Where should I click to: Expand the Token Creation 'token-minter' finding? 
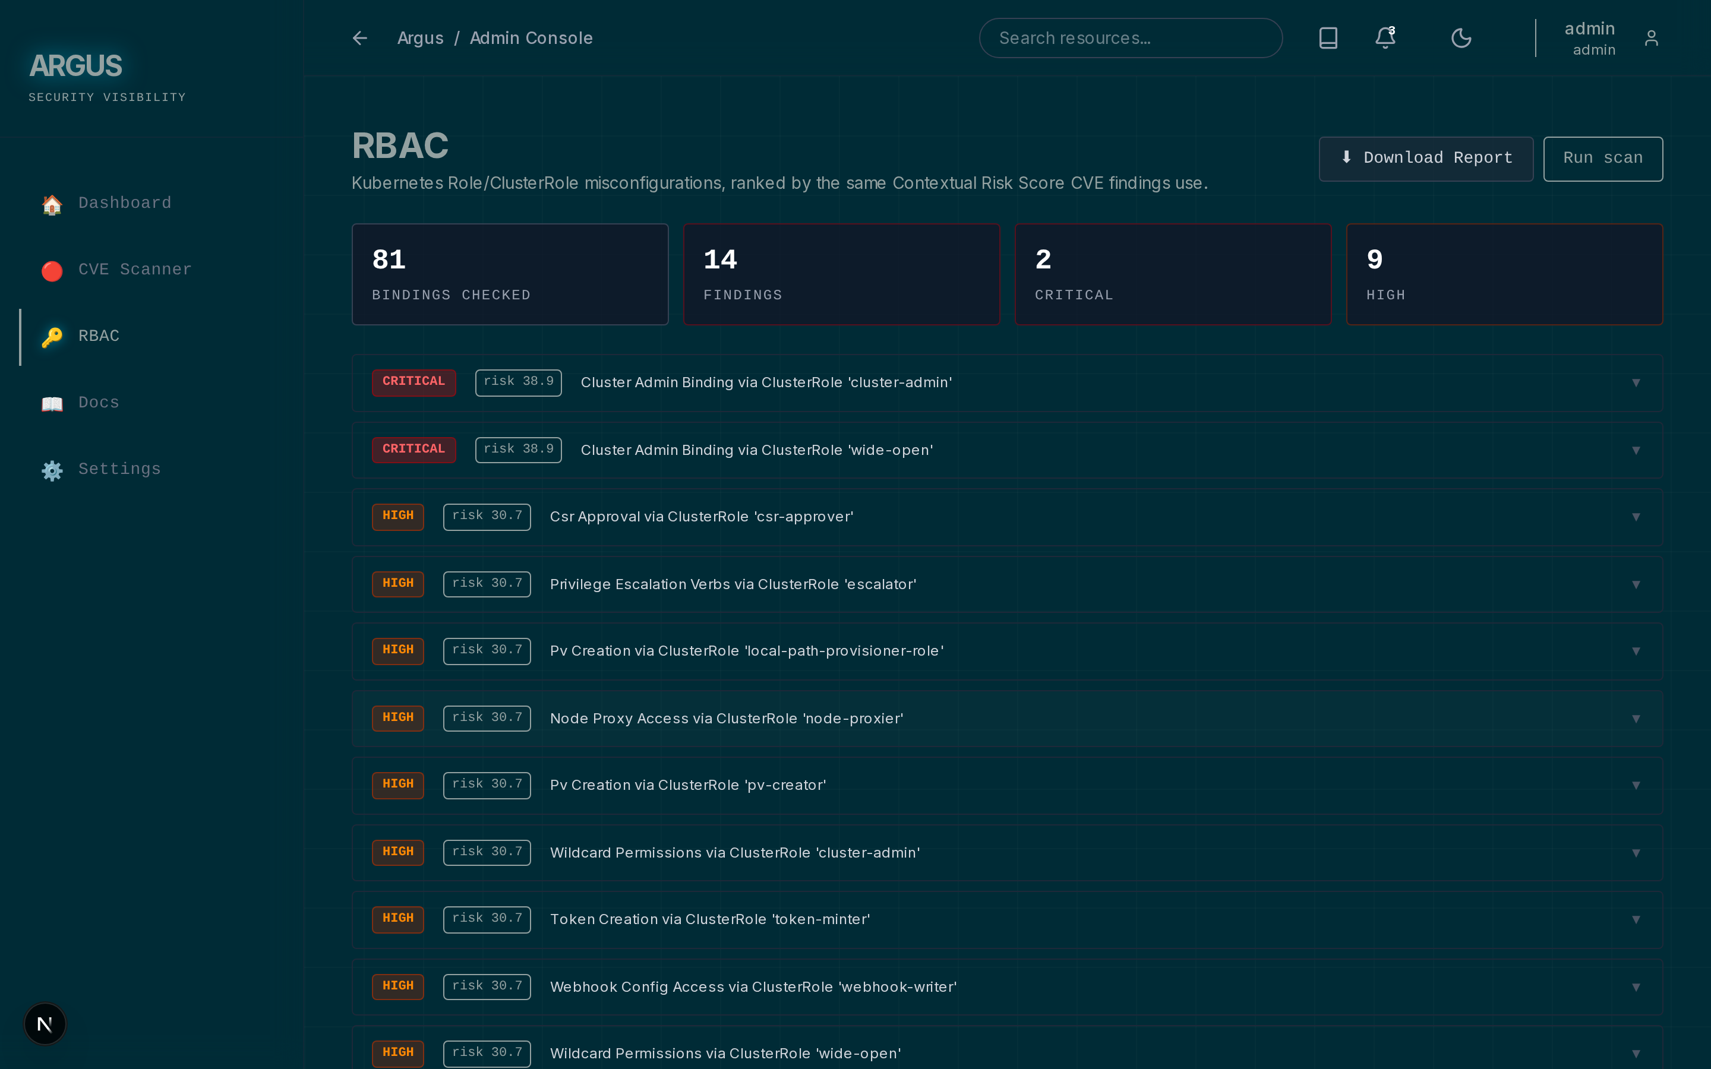[1007, 920]
